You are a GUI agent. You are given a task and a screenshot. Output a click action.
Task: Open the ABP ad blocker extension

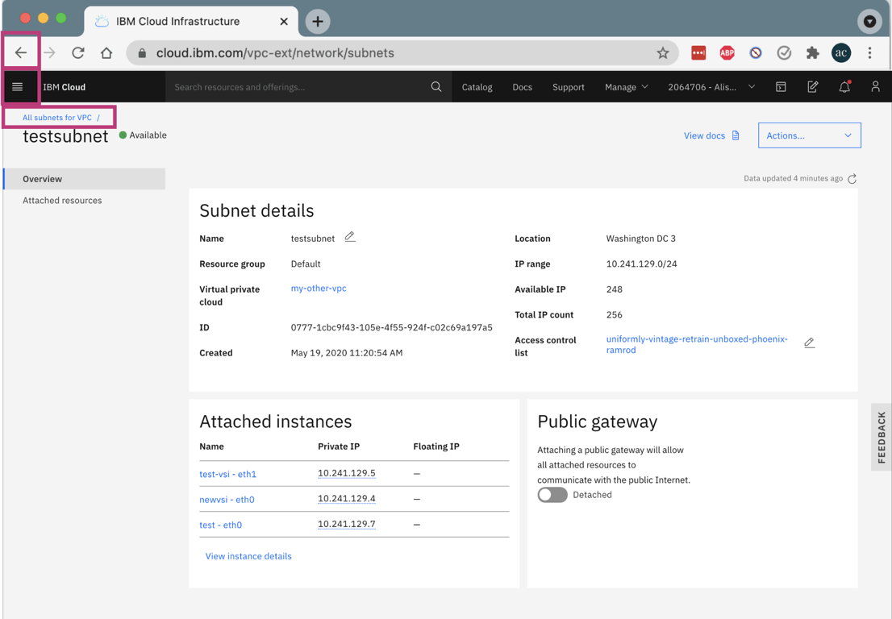(x=727, y=53)
